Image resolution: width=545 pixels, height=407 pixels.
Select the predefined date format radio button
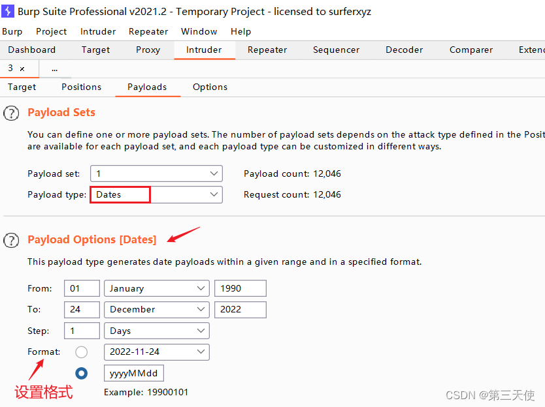(81, 352)
